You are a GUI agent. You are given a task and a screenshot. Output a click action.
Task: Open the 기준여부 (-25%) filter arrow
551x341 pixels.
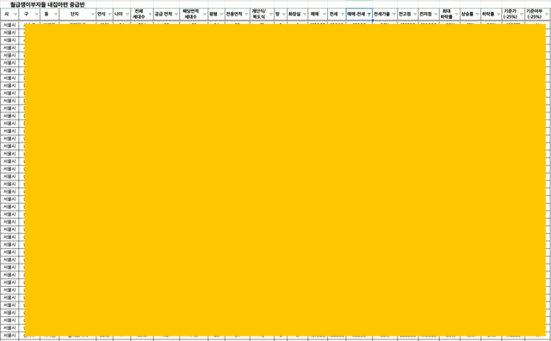coord(548,15)
